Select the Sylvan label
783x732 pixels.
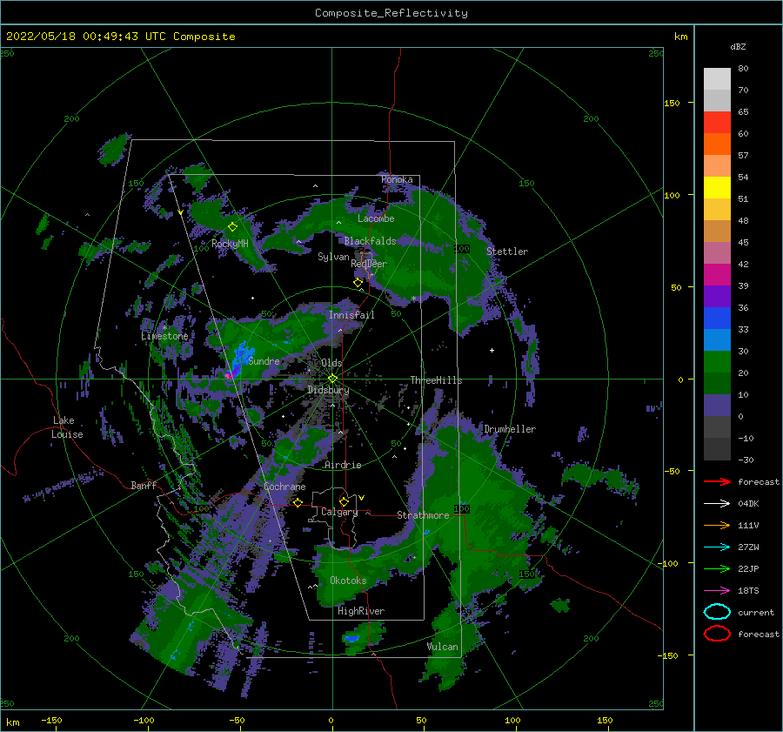[333, 257]
